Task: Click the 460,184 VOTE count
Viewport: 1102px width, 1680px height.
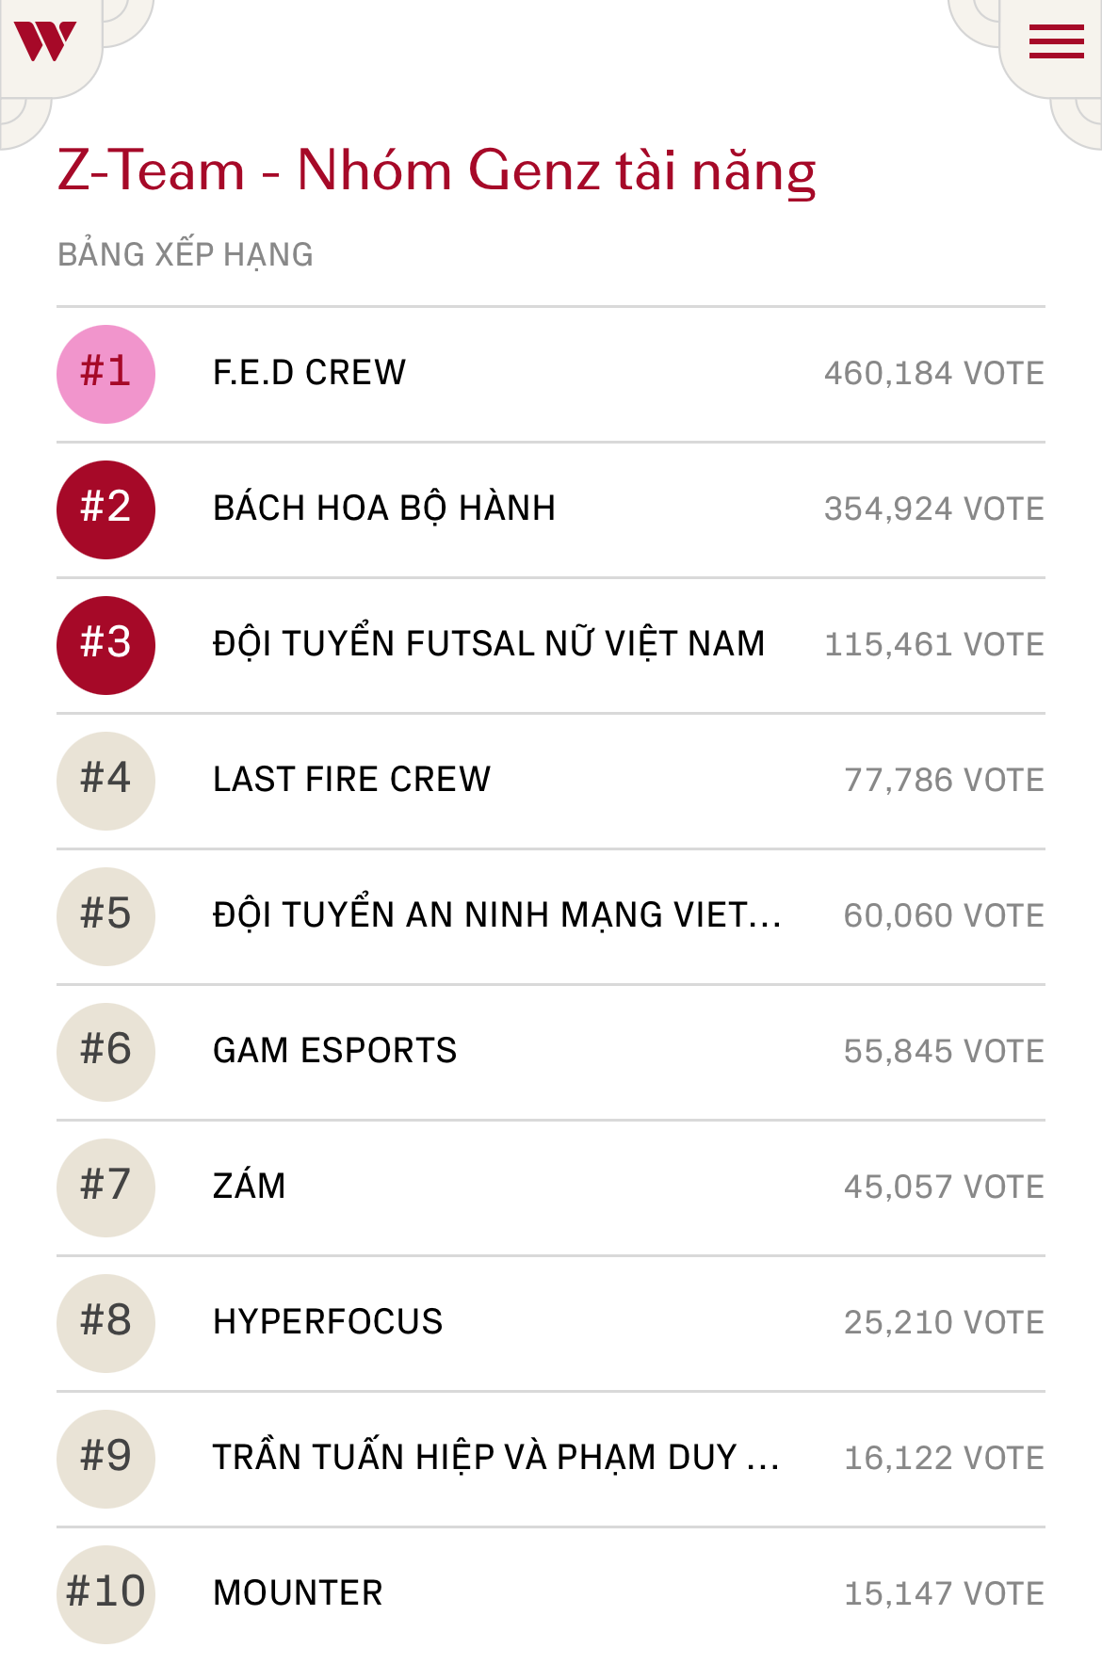Action: point(933,374)
